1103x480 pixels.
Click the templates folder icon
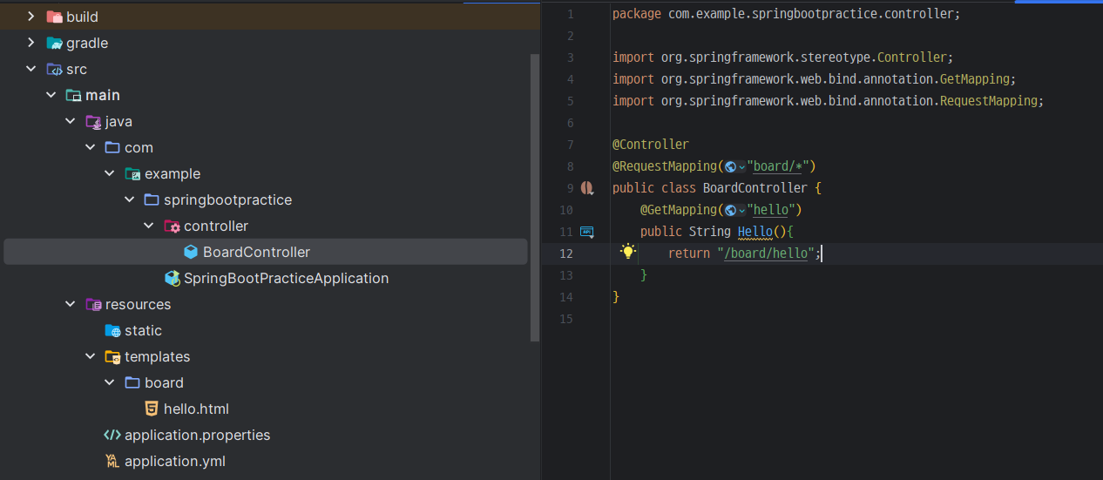pyautogui.click(x=112, y=356)
